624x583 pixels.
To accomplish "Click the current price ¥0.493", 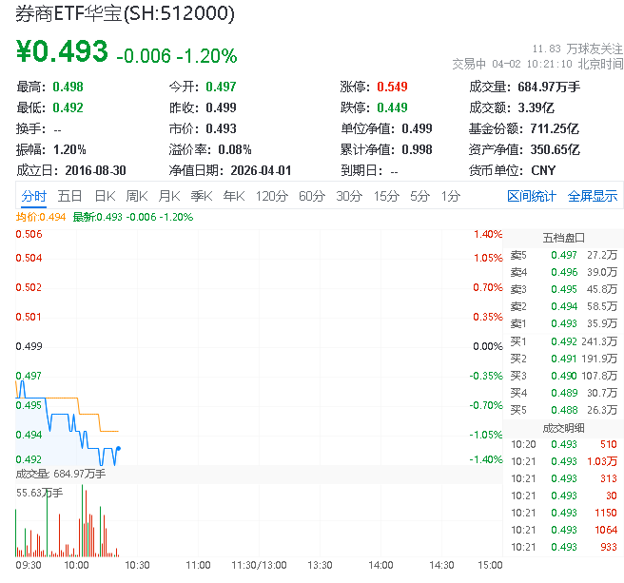I will point(62,51).
